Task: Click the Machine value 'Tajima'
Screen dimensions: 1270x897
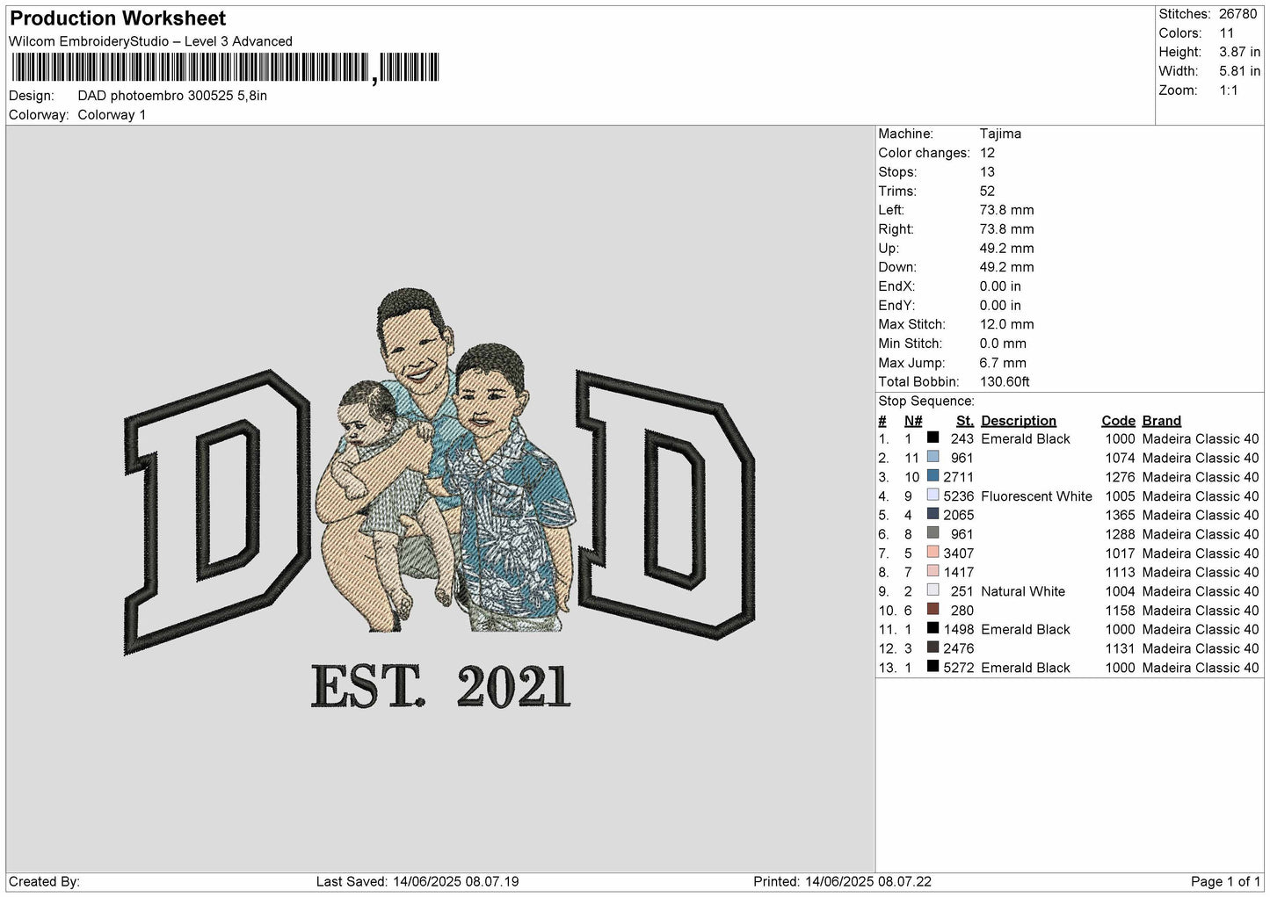Action: (1000, 134)
